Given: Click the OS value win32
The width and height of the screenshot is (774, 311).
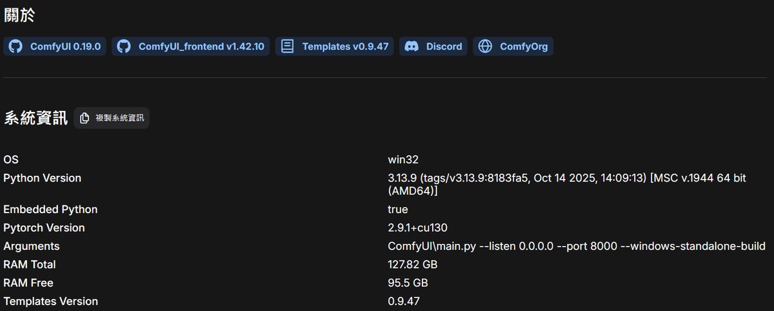Looking at the screenshot, I should coord(403,160).
